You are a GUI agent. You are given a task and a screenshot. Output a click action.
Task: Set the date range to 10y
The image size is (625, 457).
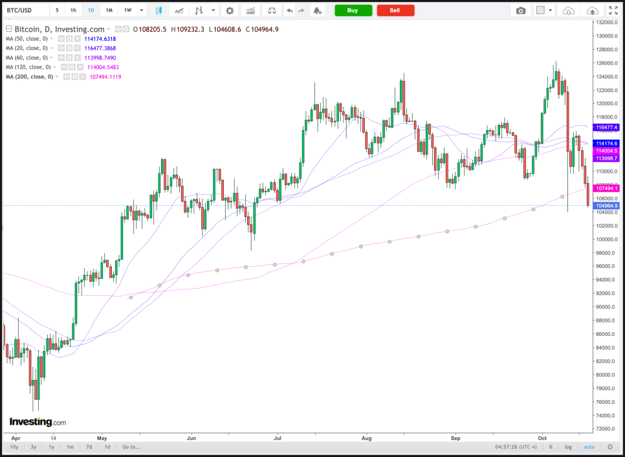14,447
